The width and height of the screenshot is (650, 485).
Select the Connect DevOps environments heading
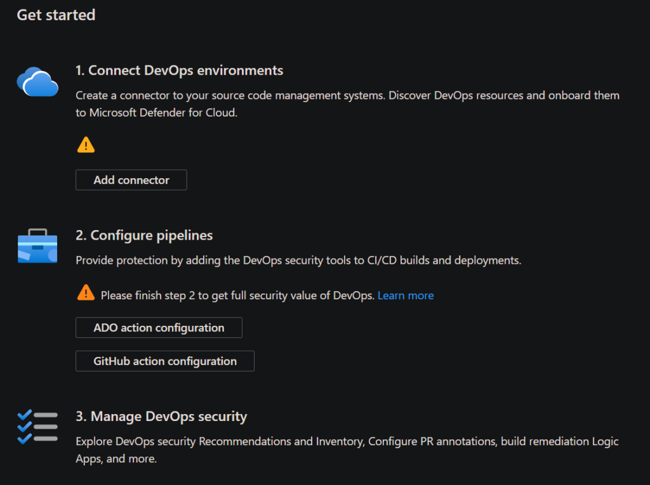[179, 70]
